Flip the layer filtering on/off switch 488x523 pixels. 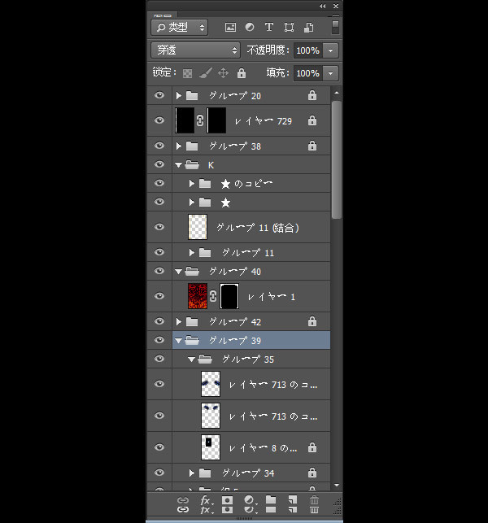(335, 28)
